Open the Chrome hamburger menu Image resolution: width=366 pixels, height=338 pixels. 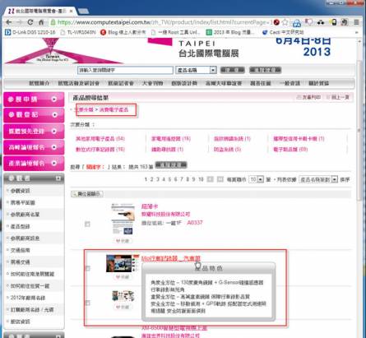pos(356,22)
